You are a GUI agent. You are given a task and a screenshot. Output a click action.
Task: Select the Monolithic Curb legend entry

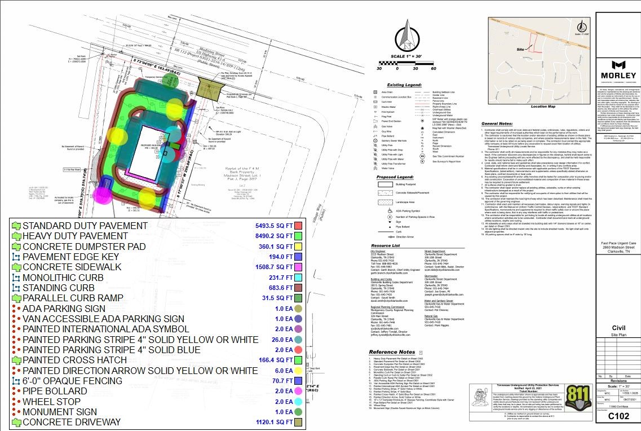[63, 278]
